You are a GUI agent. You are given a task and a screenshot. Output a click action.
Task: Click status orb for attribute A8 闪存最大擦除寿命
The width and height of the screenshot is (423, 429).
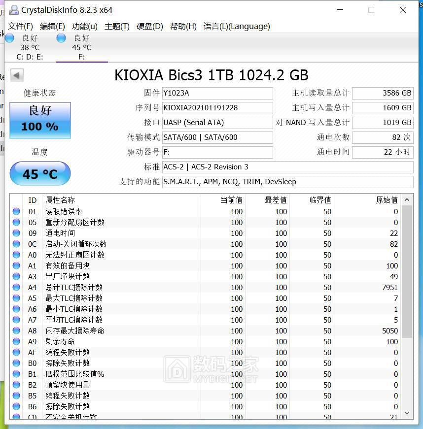click(16, 330)
